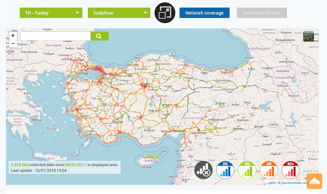This screenshot has height=194, width=327.
Task: Open the OpenStreetMap contributors link
Action: tap(291, 183)
